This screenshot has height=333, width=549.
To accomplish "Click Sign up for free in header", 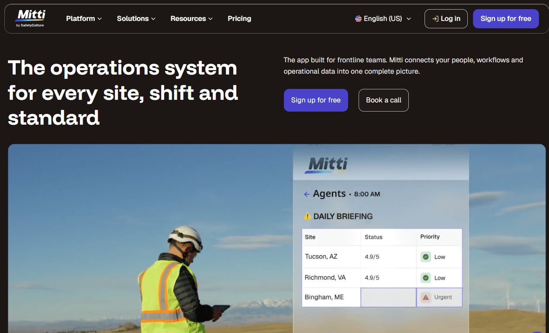I will coord(506,19).
